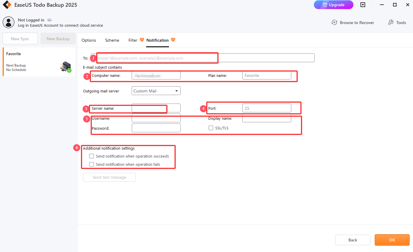Click the EaseUS Todo Backup logo icon
The width and height of the screenshot is (413, 252).
(7, 5)
